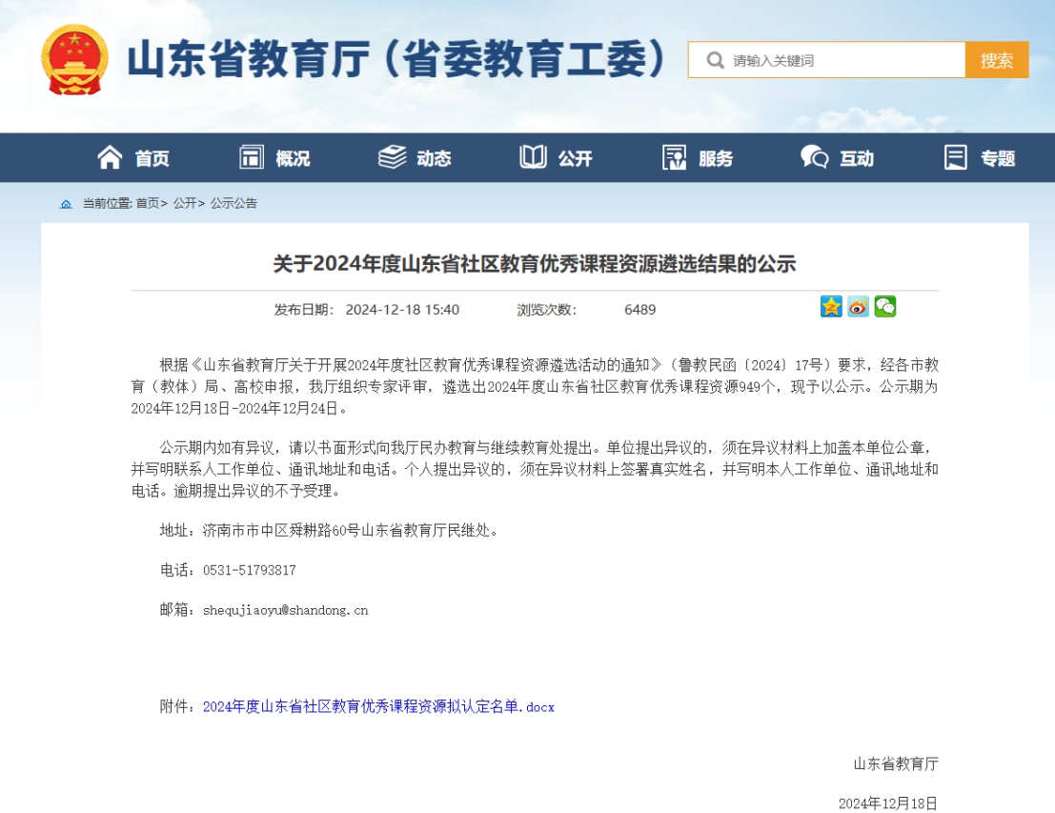Click the closing date 2024年12月18日

point(887,803)
